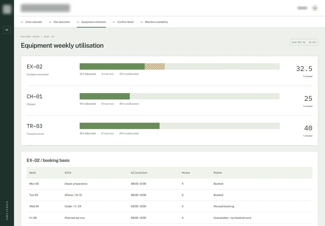This screenshot has height=226, width=325.
Task: Click '23 h unallocated' label
Action: pyautogui.click(x=129, y=74)
